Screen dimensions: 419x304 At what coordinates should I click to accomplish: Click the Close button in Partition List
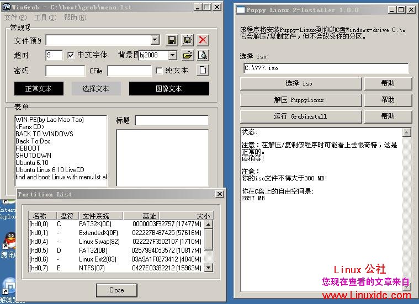pyautogui.click(x=116, y=290)
